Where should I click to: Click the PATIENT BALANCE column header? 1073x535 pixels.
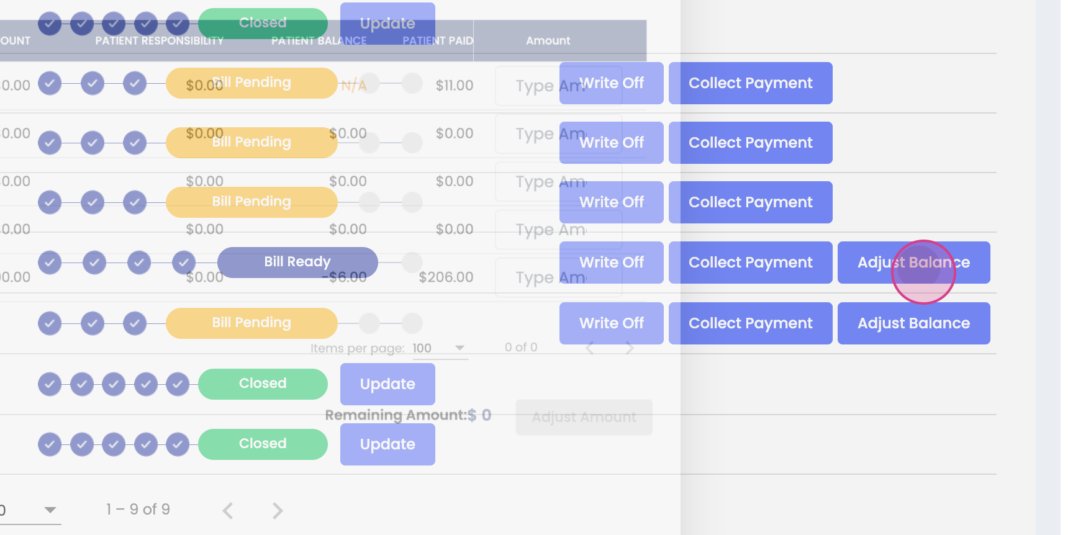[x=319, y=41]
